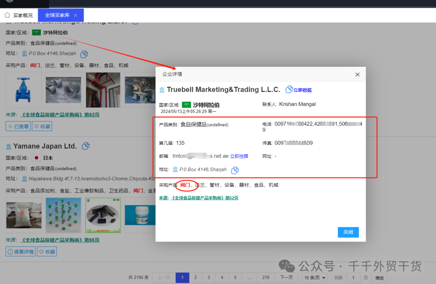Go to pagination page 4
The height and width of the screenshot is (284, 436).
[222, 278]
